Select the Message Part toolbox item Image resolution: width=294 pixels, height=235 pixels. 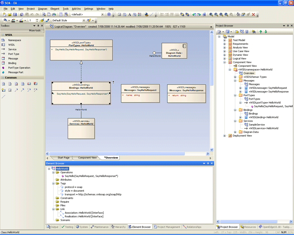(15, 72)
